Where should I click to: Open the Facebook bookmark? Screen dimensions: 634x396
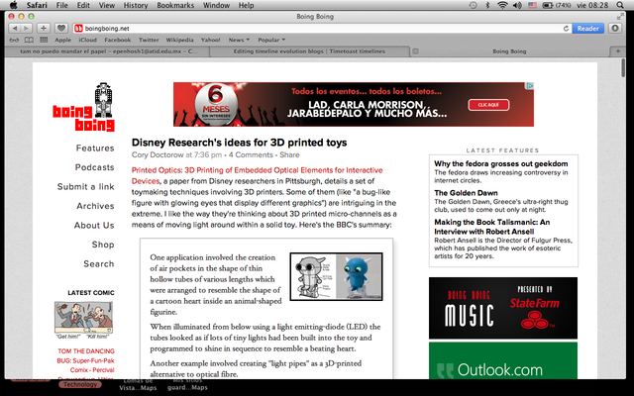117,40
